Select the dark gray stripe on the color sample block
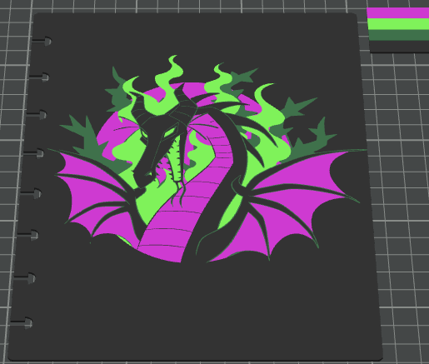The image size is (429, 364). click(x=400, y=47)
